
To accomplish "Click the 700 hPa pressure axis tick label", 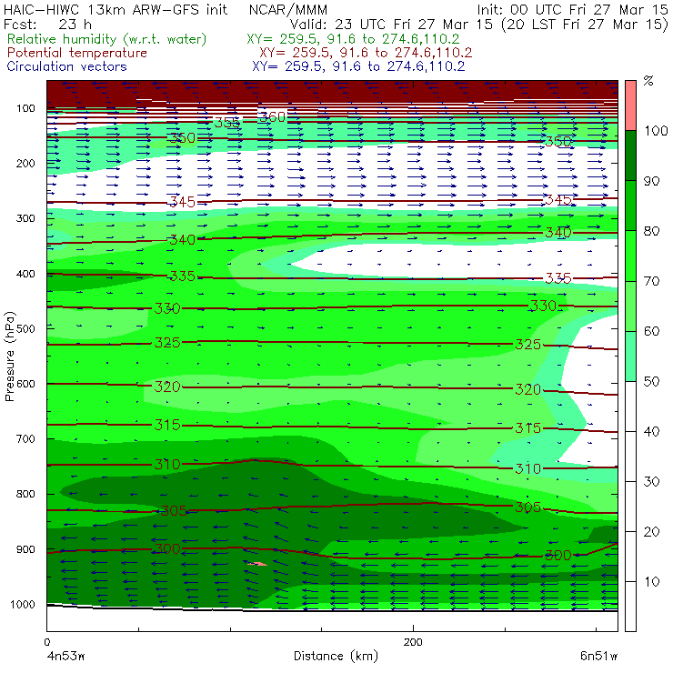I will (x=25, y=438).
